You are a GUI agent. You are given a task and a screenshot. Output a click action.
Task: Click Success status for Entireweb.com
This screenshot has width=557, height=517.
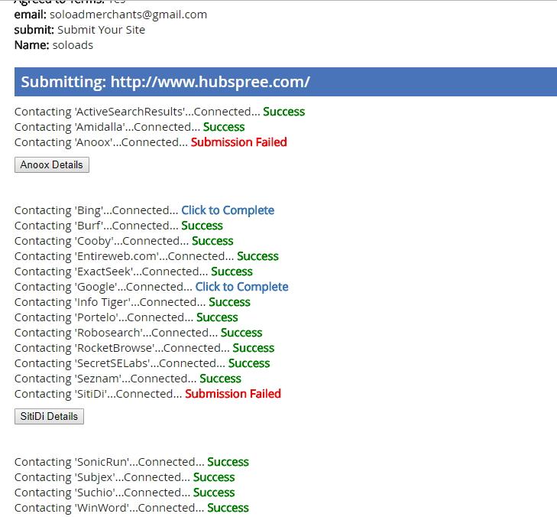point(258,256)
